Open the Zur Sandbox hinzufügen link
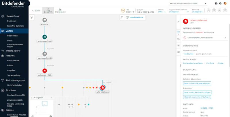The height and width of the screenshot is (117, 230). (193, 63)
